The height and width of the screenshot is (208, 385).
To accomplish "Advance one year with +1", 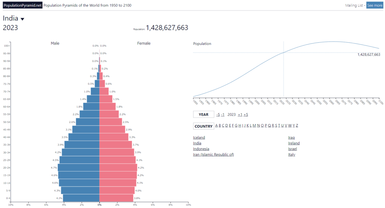I will pyautogui.click(x=240, y=115).
